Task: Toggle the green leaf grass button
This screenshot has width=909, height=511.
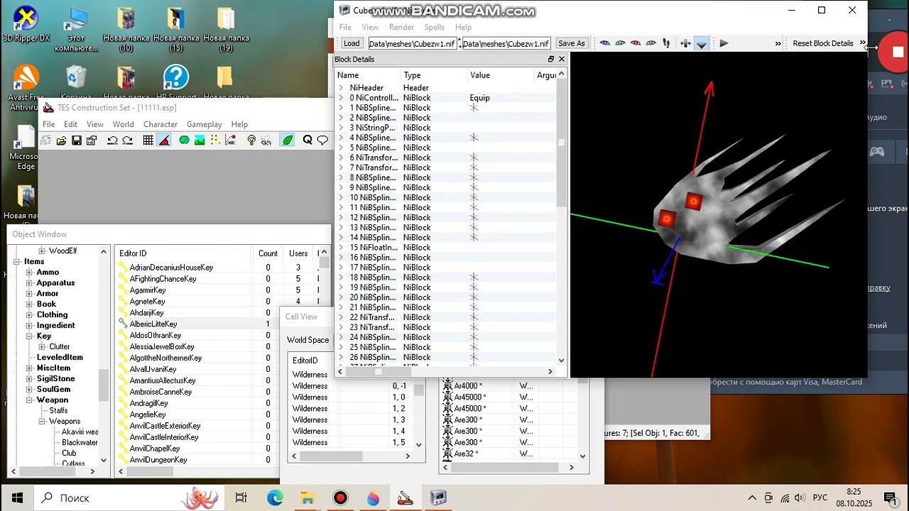Action: point(287,141)
